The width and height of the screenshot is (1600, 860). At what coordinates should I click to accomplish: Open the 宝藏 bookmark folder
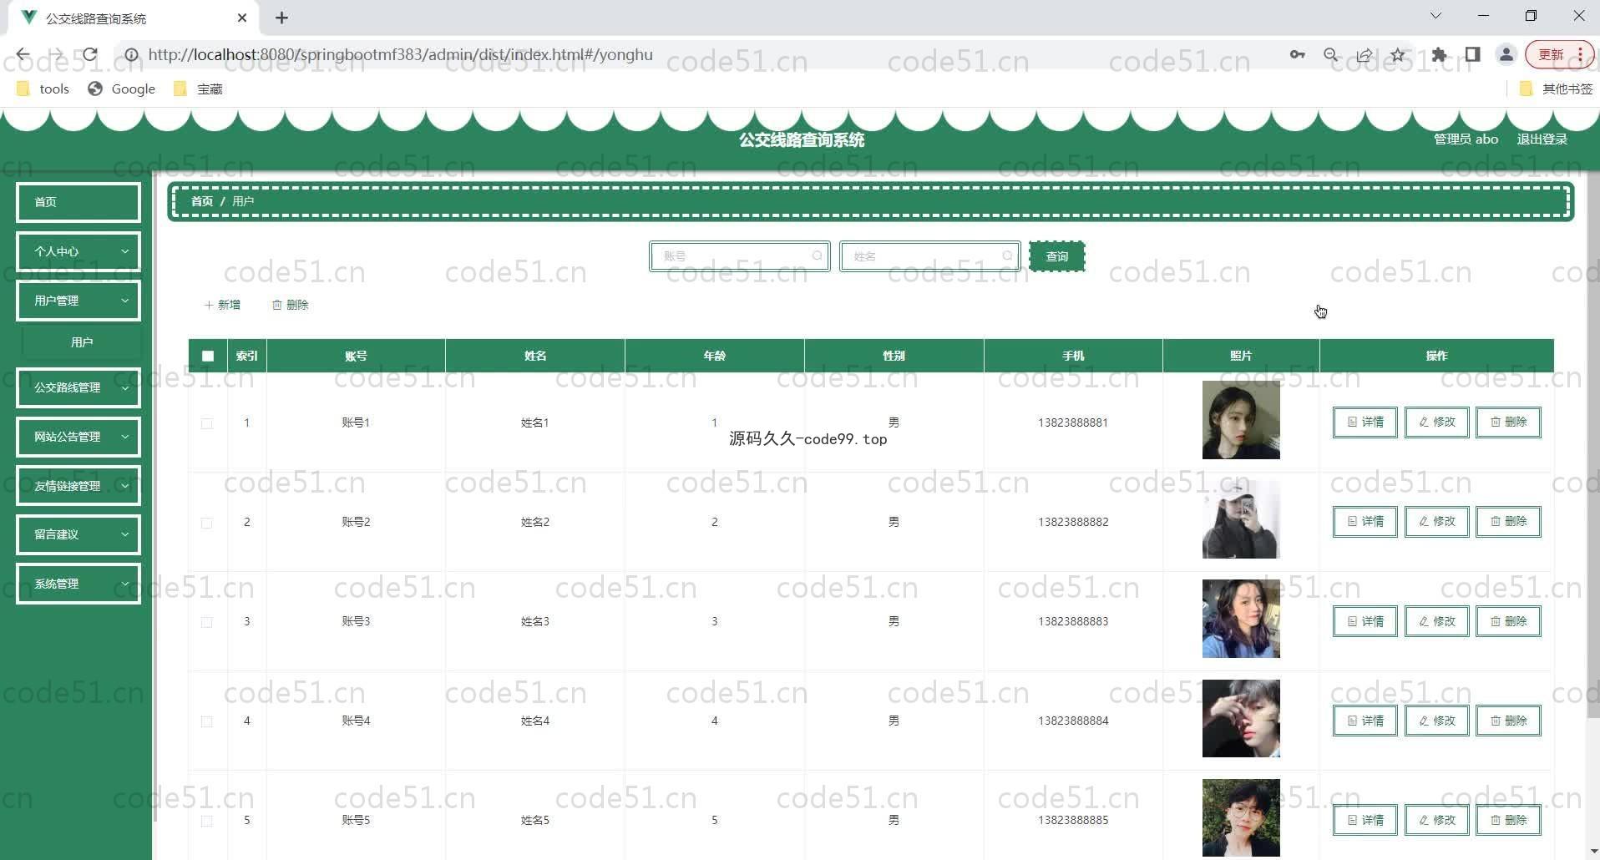(x=198, y=89)
